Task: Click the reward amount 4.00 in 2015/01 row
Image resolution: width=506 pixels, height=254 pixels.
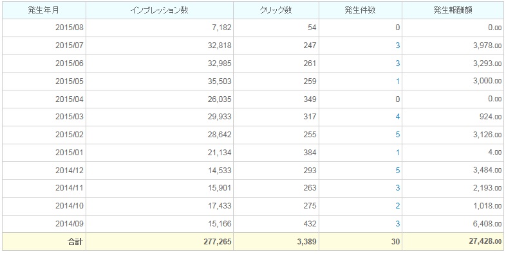Action: click(495, 153)
